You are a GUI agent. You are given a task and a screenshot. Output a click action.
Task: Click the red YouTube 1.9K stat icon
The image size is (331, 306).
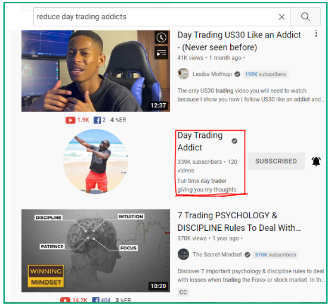[x=70, y=120]
